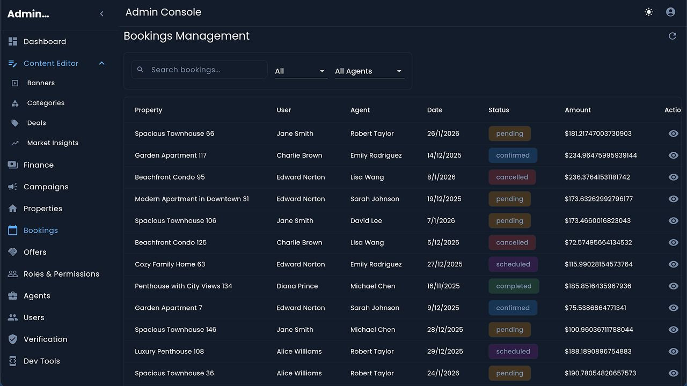Click the Amount column header
687x386 pixels.
tap(578, 110)
